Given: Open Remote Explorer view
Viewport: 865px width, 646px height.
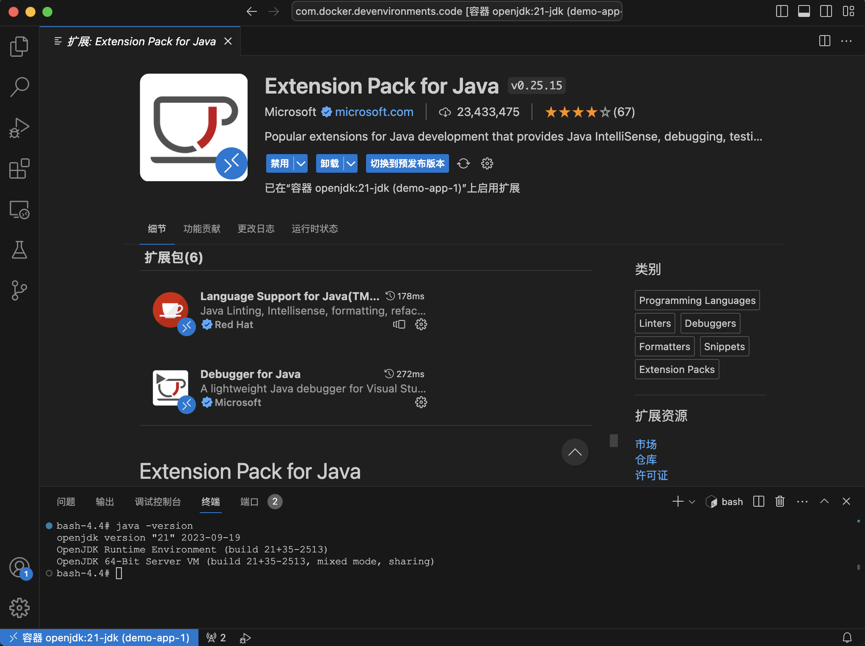Looking at the screenshot, I should coord(19,210).
